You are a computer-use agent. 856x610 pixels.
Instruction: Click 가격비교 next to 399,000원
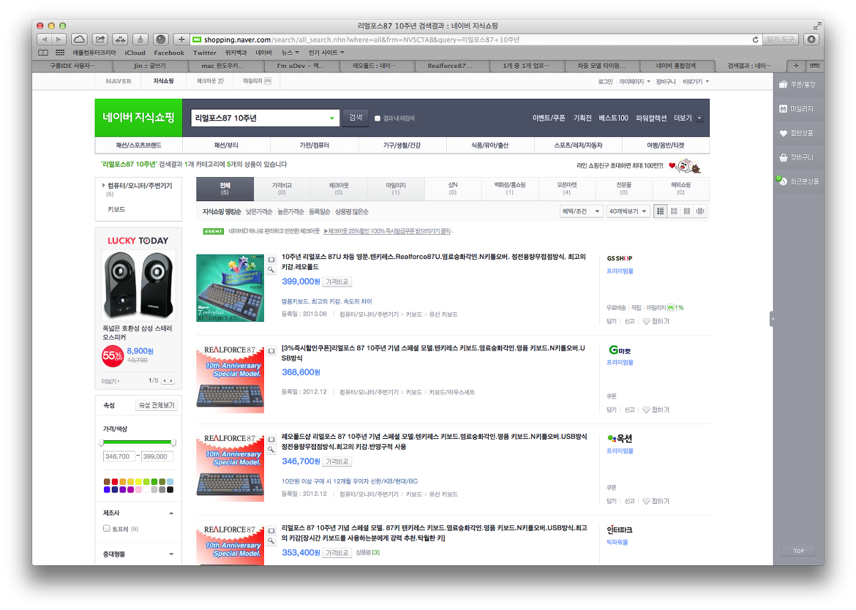coord(337,282)
